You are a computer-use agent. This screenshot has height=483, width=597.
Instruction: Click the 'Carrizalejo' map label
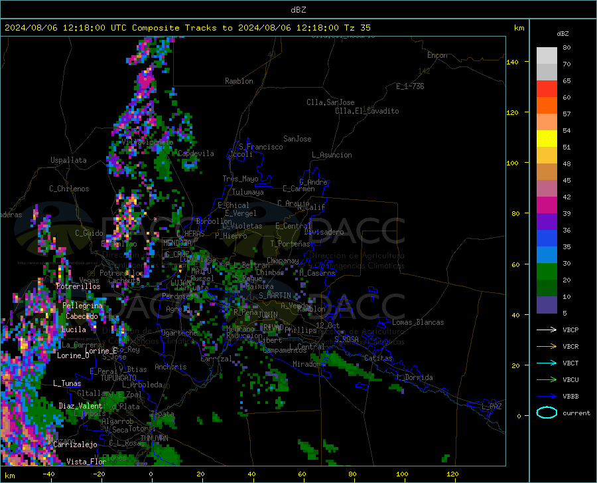coord(75,444)
